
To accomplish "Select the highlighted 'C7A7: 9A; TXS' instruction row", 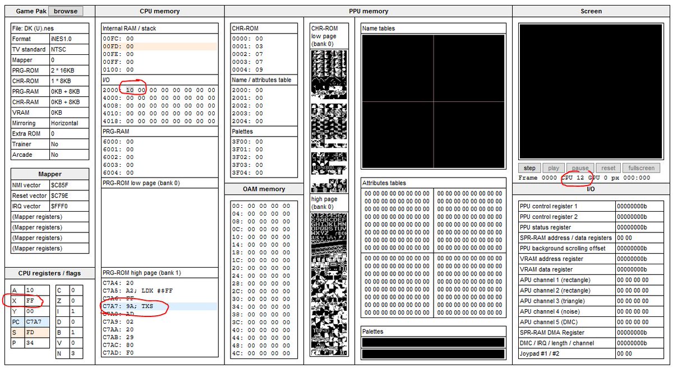I will point(159,306).
